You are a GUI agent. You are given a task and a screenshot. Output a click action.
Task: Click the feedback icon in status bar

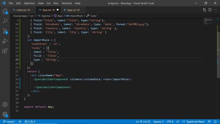tap(209, 122)
